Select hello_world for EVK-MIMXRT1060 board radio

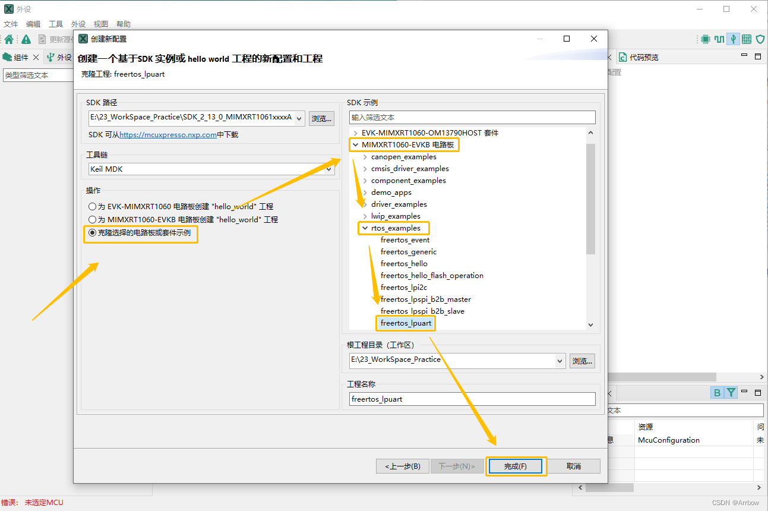[x=92, y=207]
